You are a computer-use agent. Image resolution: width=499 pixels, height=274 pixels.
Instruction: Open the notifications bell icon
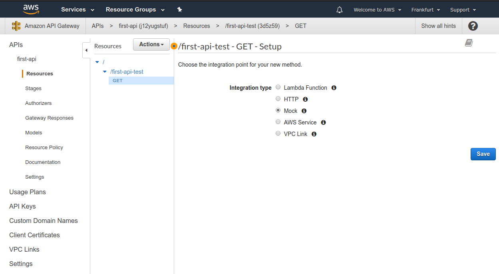click(340, 10)
